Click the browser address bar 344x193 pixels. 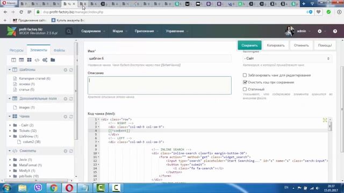[171, 12]
